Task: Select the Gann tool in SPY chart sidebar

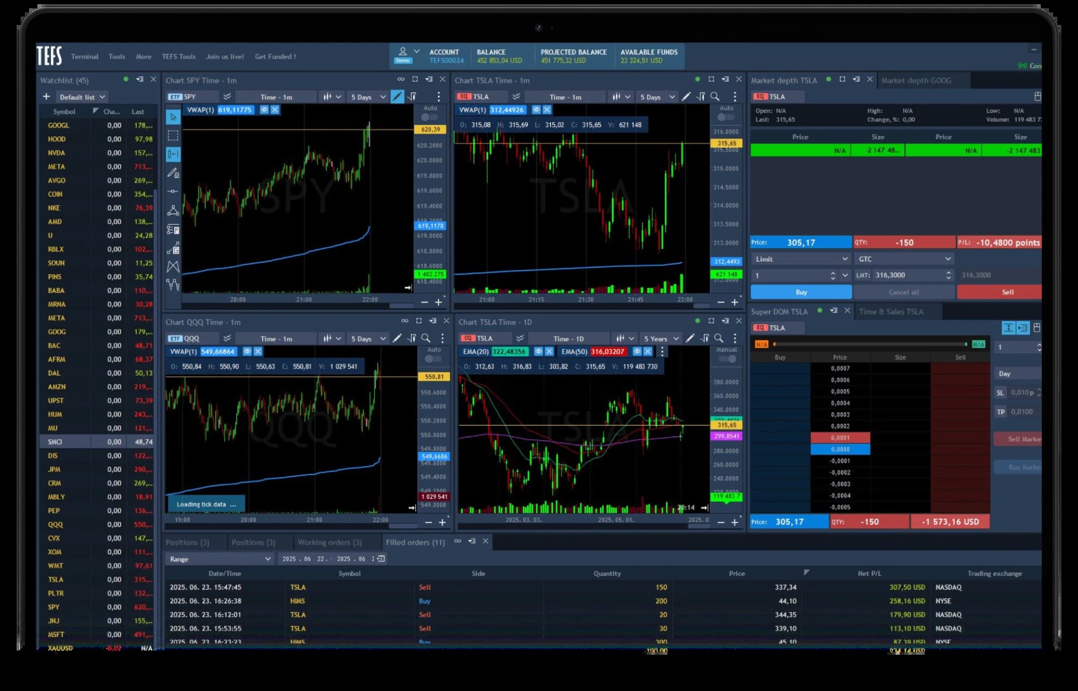Action: [173, 248]
